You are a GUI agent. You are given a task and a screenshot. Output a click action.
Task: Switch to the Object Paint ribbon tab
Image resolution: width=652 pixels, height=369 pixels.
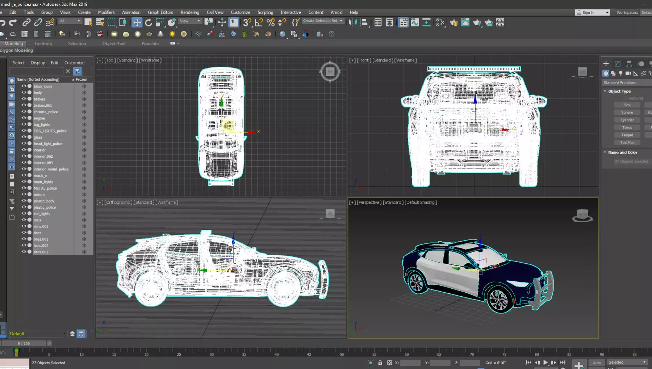click(x=114, y=43)
